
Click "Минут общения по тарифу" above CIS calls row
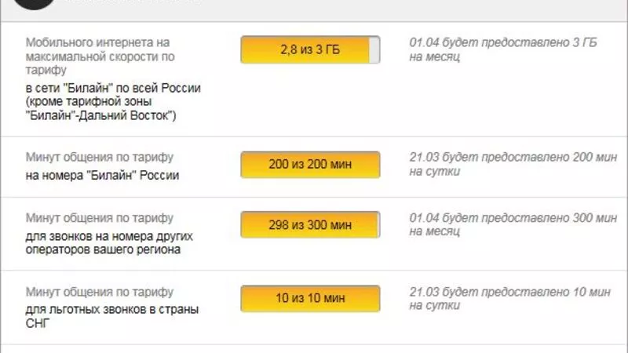[x=100, y=290]
